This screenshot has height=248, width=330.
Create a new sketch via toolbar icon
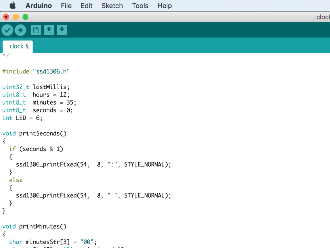pyautogui.click(x=36, y=30)
